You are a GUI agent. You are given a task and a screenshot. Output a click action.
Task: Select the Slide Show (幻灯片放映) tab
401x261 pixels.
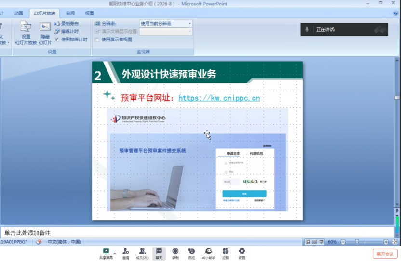click(x=44, y=13)
